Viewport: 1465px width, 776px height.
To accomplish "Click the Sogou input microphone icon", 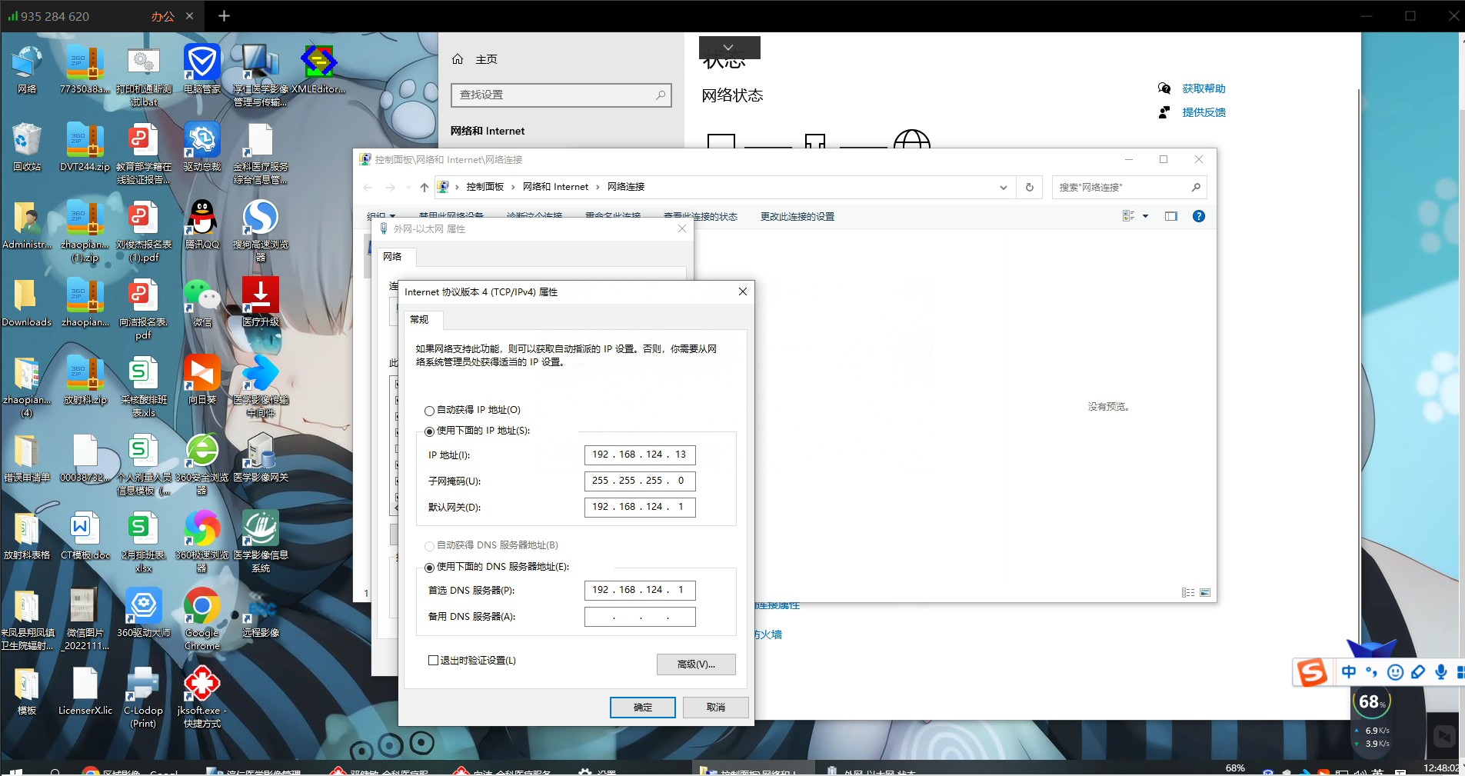I will (1440, 672).
